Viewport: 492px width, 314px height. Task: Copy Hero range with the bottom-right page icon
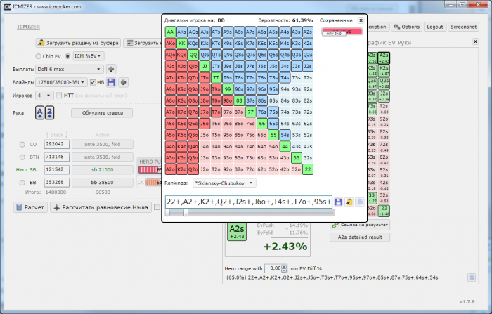point(472,277)
